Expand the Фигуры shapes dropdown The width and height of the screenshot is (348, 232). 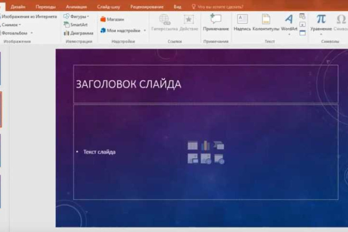[76, 17]
